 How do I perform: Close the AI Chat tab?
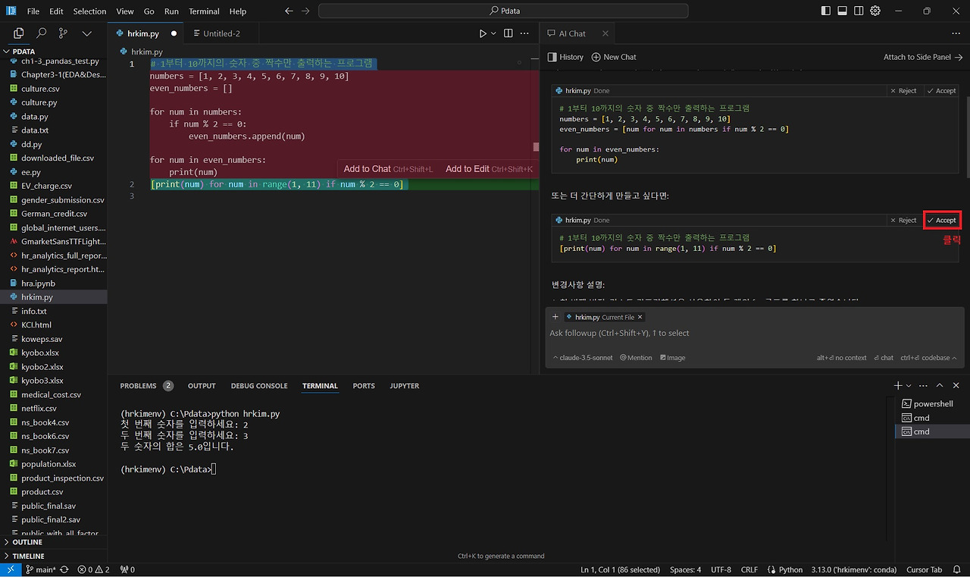(605, 33)
